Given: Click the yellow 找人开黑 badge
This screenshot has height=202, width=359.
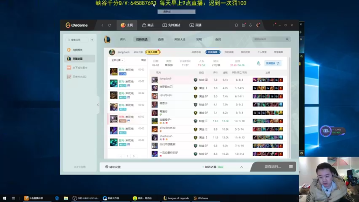Looking at the screenshot, I should coord(153,52).
